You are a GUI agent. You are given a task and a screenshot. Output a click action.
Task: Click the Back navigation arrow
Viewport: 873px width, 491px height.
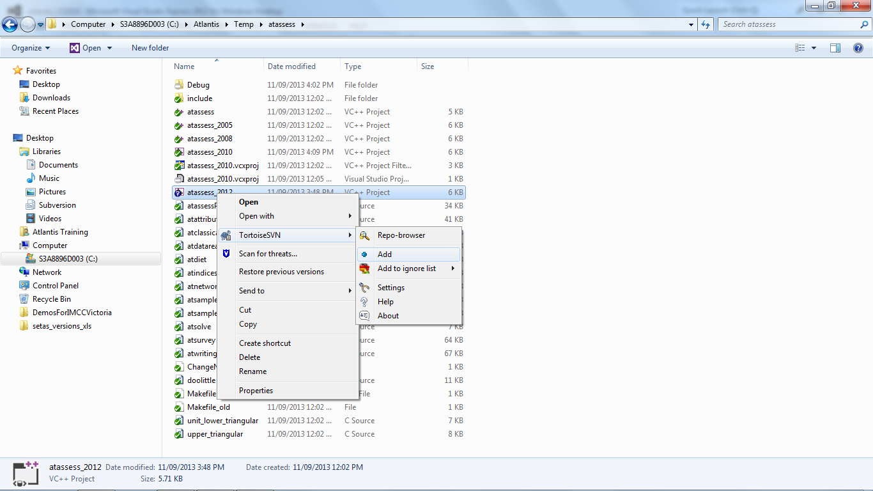pyautogui.click(x=10, y=25)
